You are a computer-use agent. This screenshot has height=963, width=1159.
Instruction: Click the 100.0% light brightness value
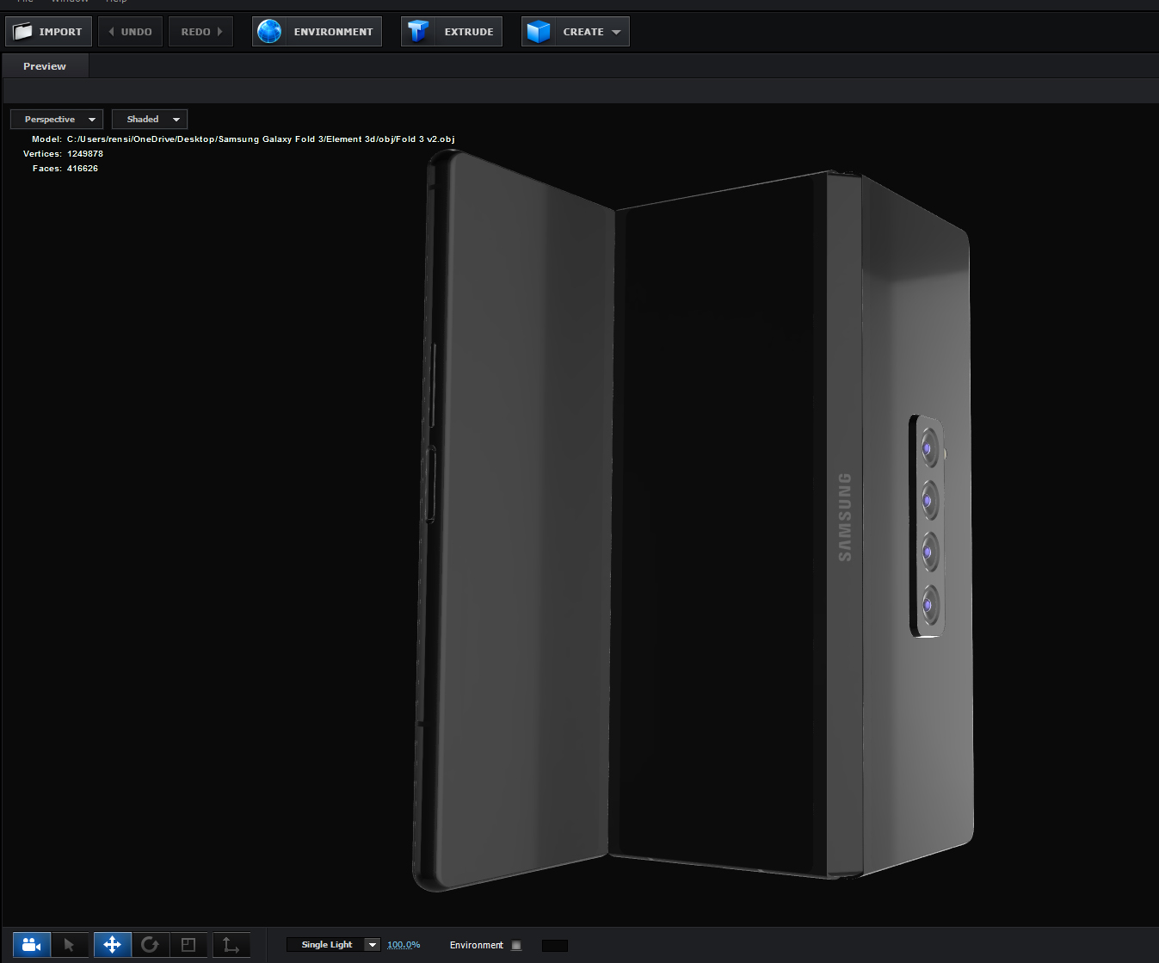coord(404,945)
